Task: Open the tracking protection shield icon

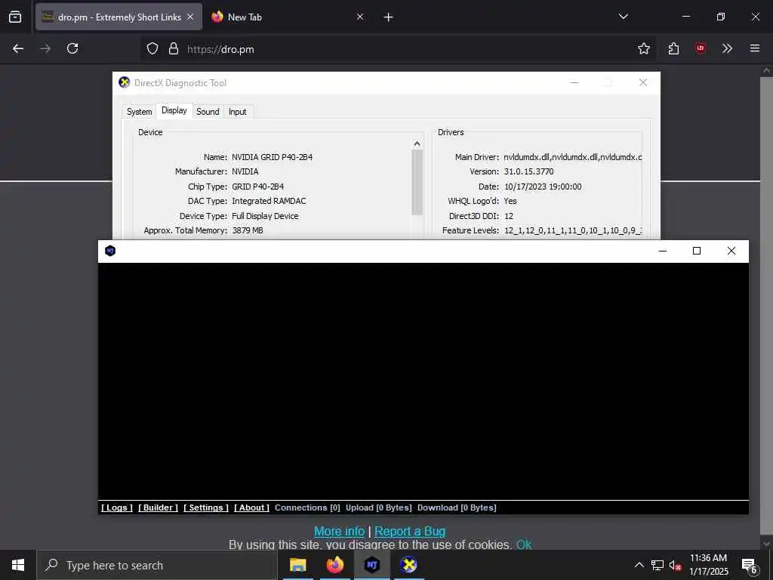Action: point(152,48)
